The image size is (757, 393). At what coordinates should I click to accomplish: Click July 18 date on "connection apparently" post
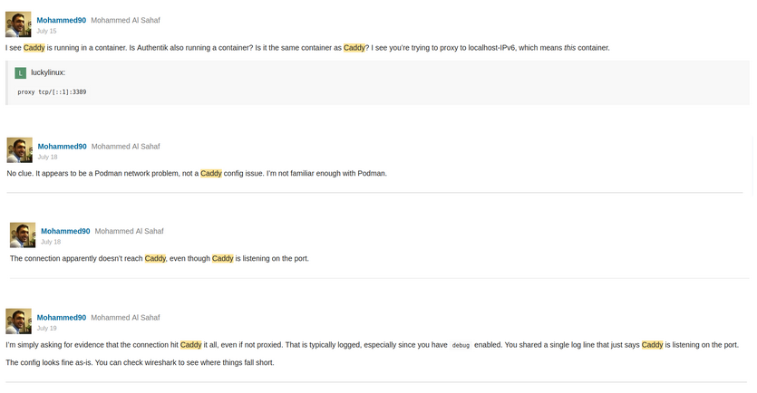click(51, 243)
